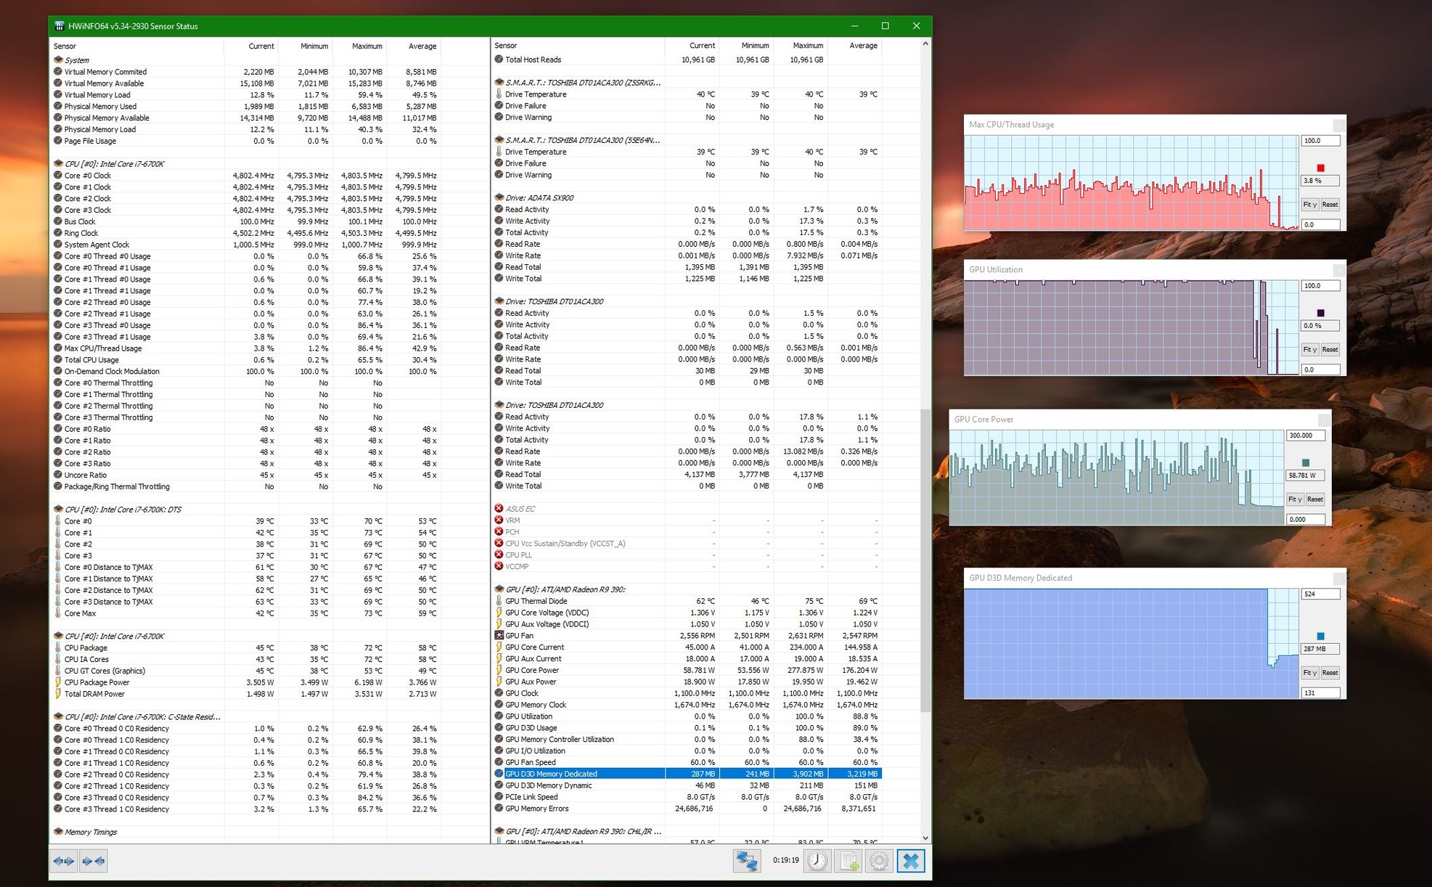Click the Core #0 thermometer icon
1432x887 pixels.
(x=58, y=521)
